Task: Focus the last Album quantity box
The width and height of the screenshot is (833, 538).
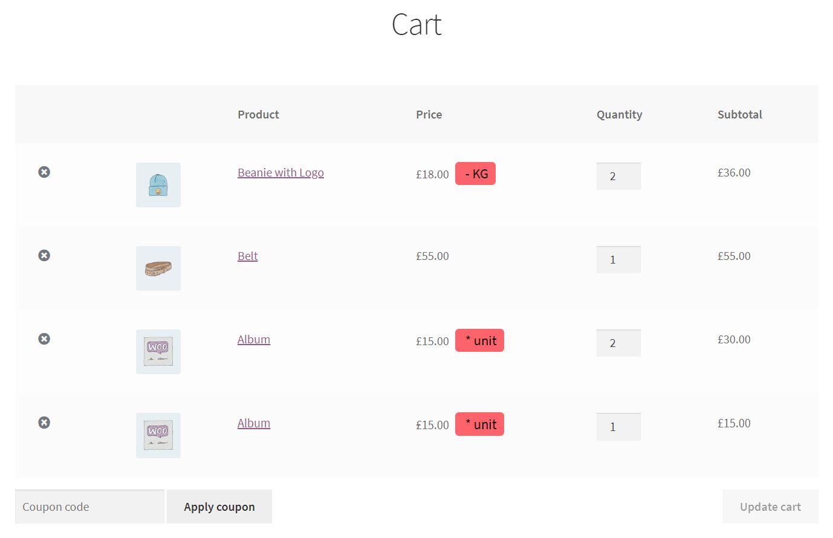Action: [x=618, y=427]
